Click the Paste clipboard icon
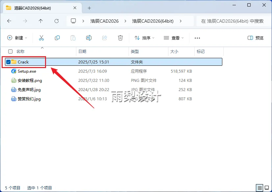The height and width of the screenshot is (192, 272). pos(73,38)
